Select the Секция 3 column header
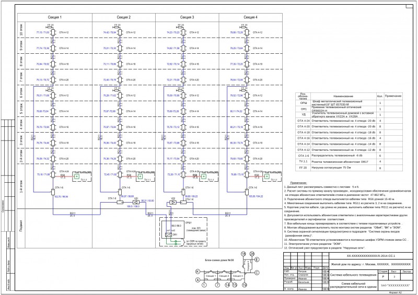The image size is (418, 295). click(187, 17)
